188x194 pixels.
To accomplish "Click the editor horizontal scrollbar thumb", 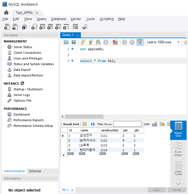I will pos(84,117).
